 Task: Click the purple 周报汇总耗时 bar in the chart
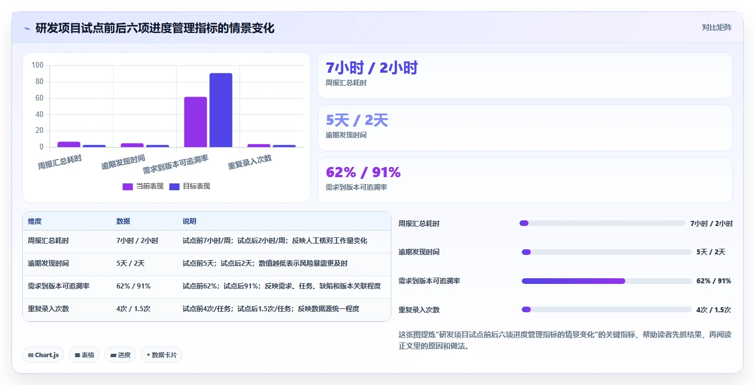(x=69, y=144)
